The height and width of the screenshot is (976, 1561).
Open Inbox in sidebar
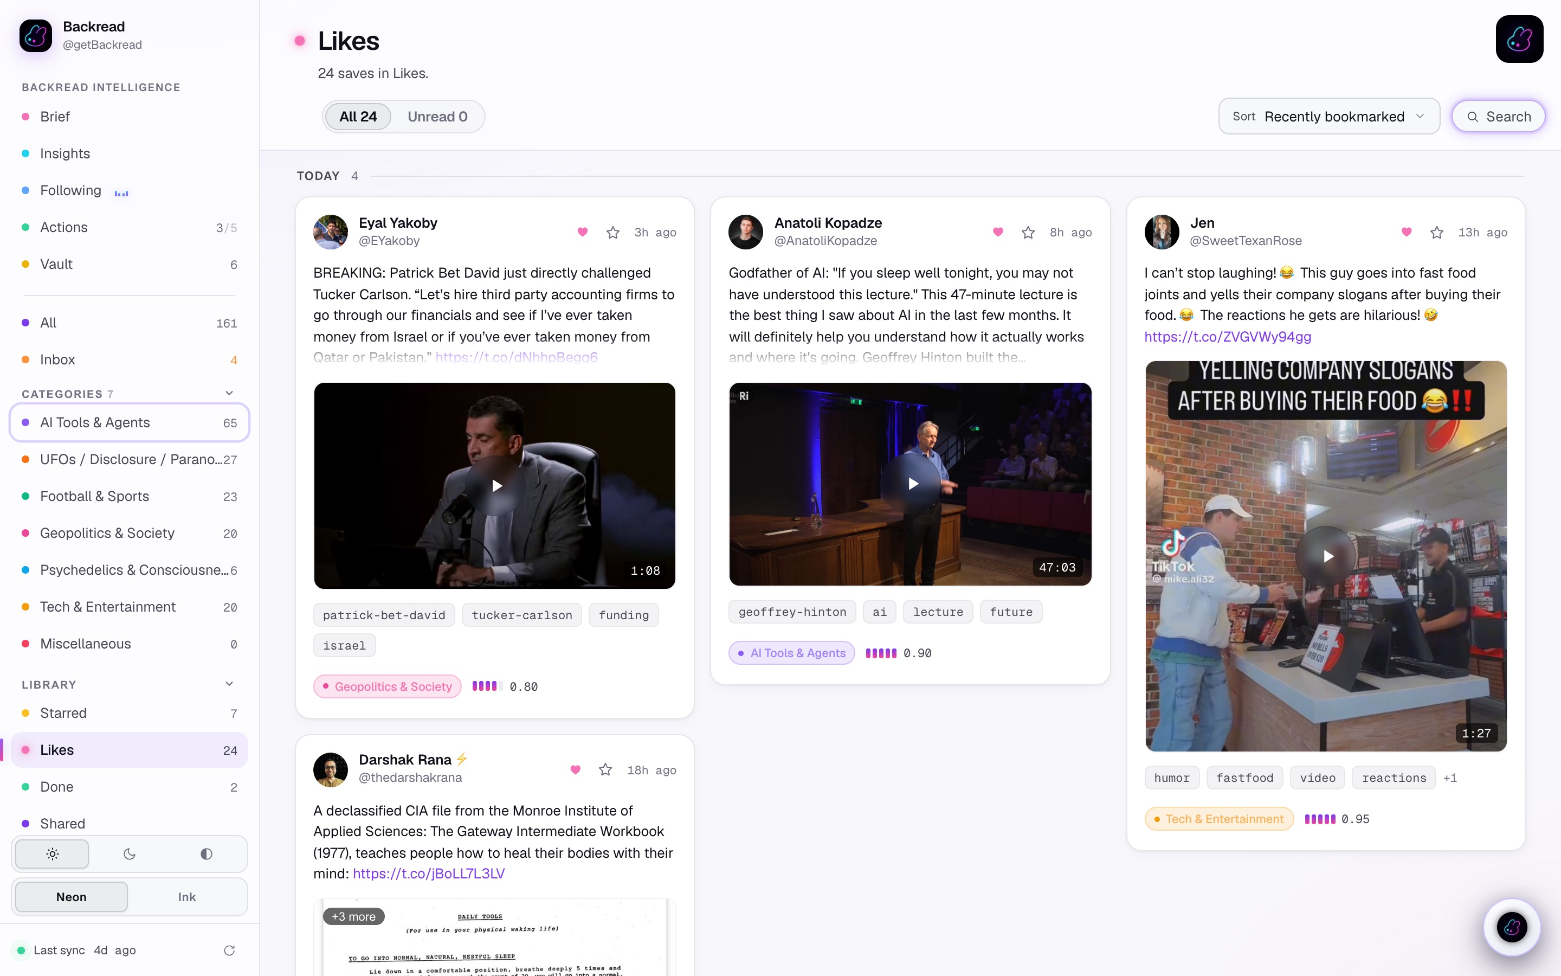click(x=129, y=359)
